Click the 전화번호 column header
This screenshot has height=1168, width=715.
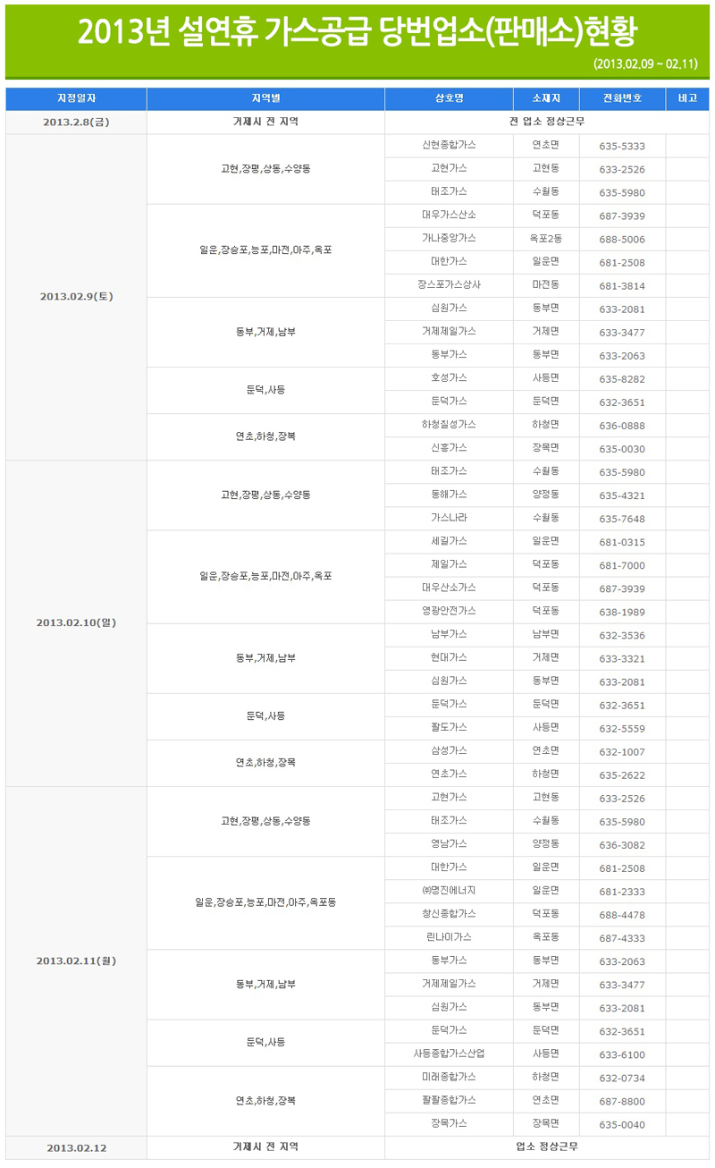(622, 98)
